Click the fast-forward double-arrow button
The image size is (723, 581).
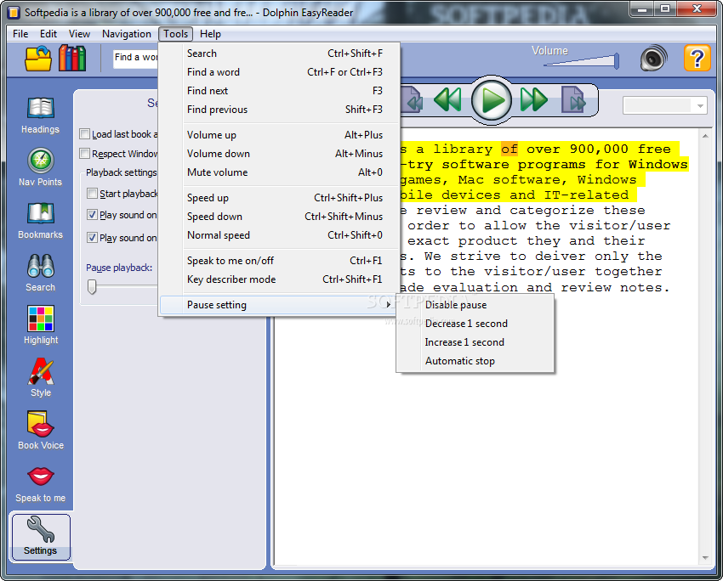point(534,99)
